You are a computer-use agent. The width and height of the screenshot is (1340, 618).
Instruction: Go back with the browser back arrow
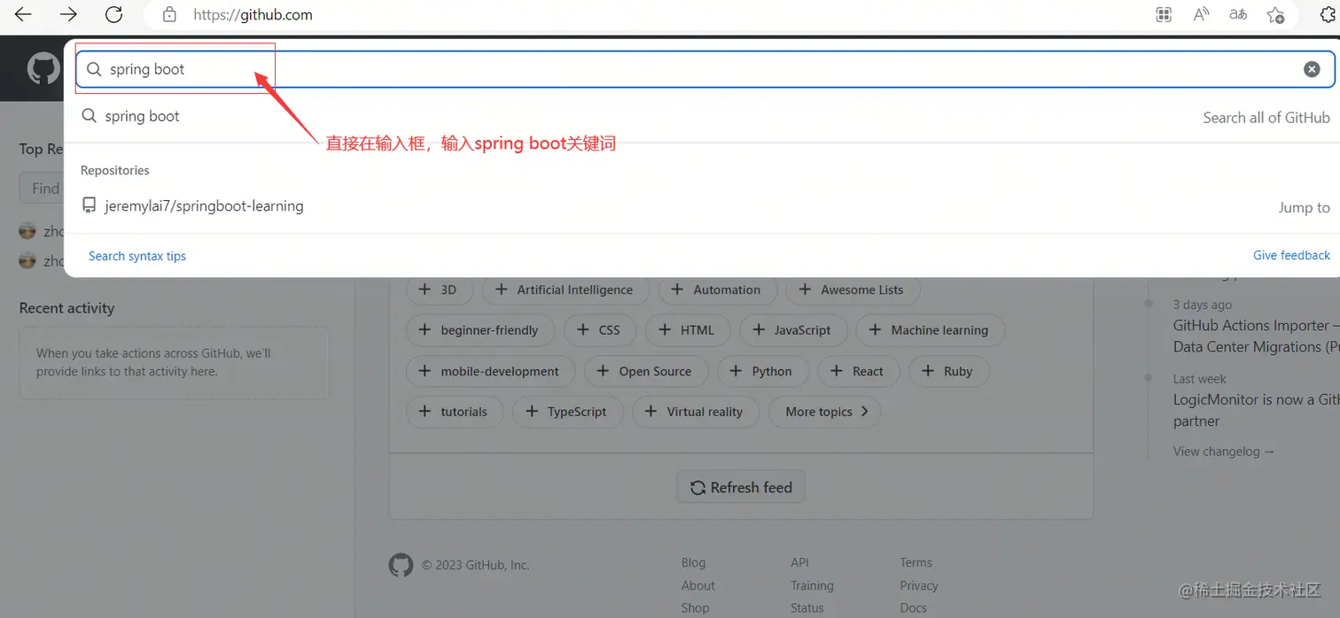click(x=23, y=14)
